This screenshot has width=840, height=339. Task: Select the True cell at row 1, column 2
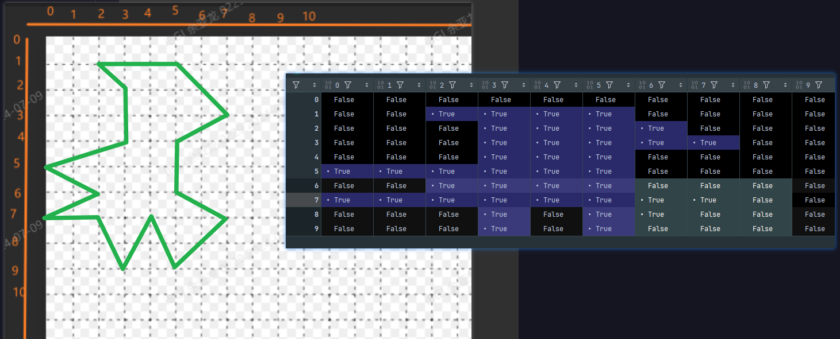[452, 114]
